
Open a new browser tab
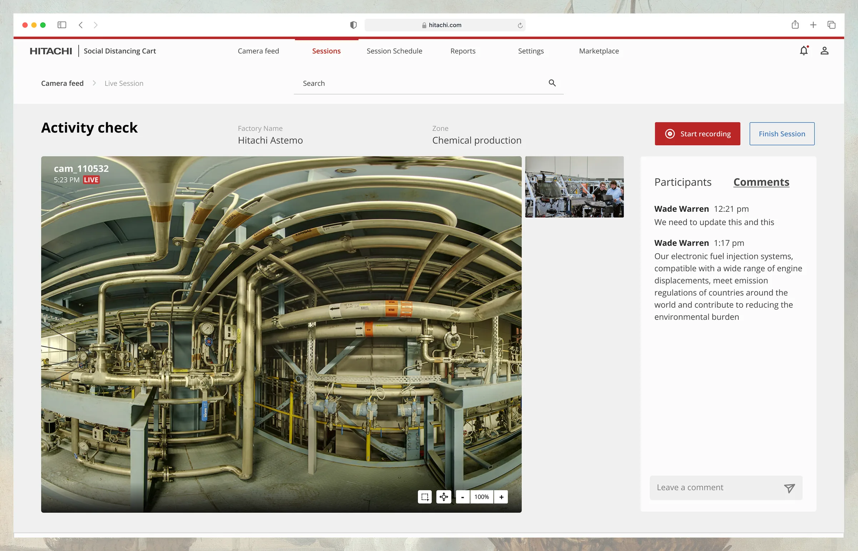tap(813, 25)
